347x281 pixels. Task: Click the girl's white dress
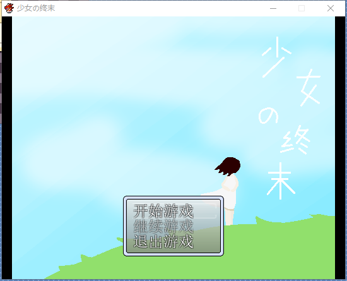pos(230,191)
